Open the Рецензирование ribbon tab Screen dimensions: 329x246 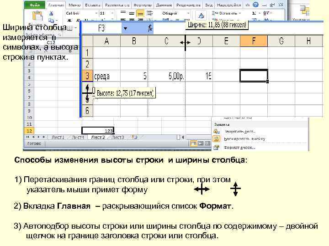188,5
